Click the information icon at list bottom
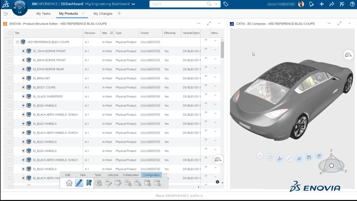357x201 pixels. 218,182
